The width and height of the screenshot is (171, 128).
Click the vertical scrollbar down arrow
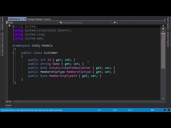(163, 98)
